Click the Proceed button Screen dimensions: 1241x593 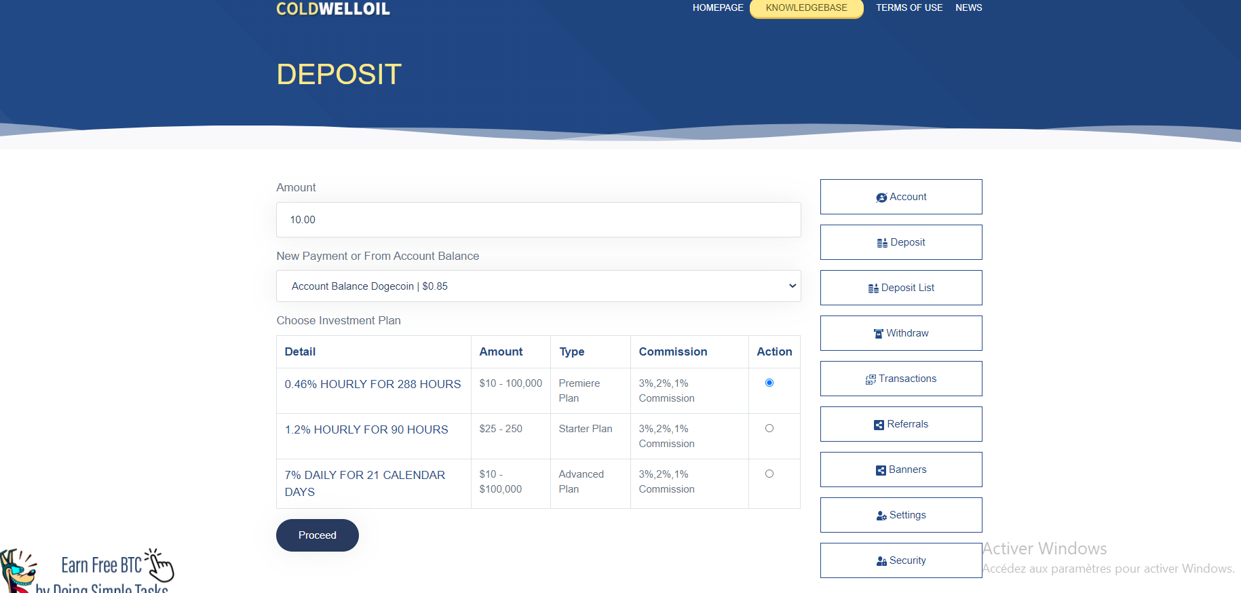318,535
